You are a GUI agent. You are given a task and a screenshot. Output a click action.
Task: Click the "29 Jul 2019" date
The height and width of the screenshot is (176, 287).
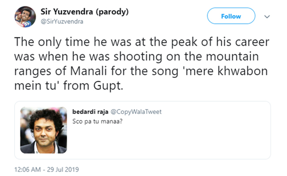(63, 169)
